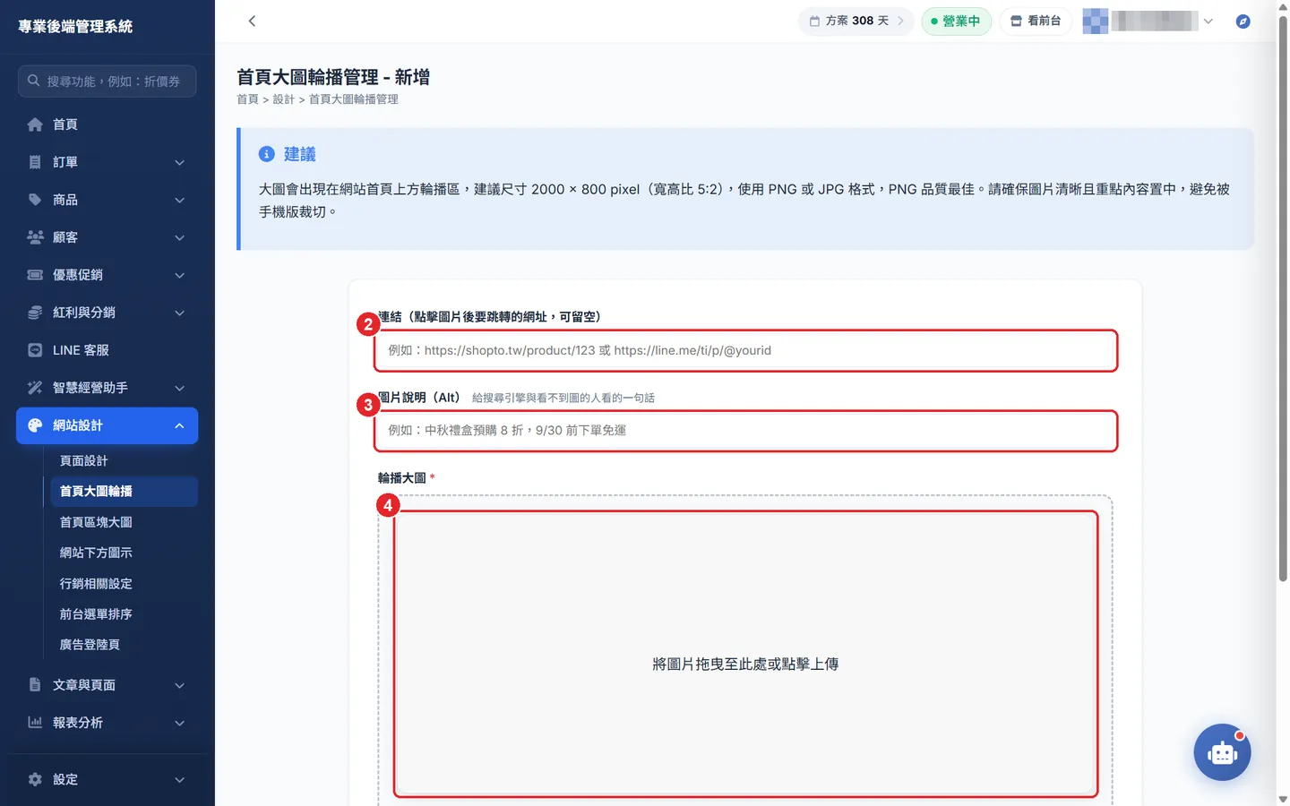The height and width of the screenshot is (806, 1290).
Task: Expand the 訂單 submenu chevron
Action: click(179, 163)
